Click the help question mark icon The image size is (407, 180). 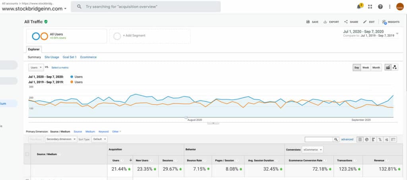coord(380,7)
